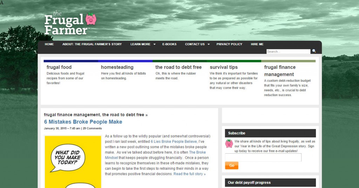Open the Privacy Policy page
This screenshot has width=359, height=188.
[x=229, y=44]
